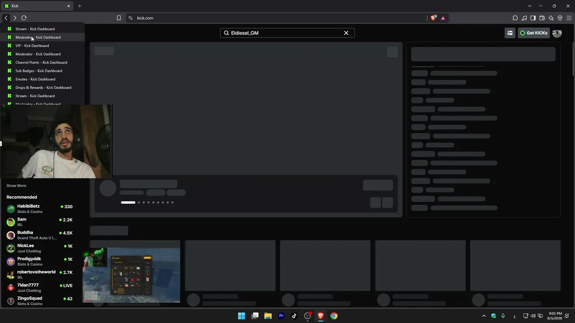Open the Windows Start menu

pyautogui.click(x=242, y=316)
